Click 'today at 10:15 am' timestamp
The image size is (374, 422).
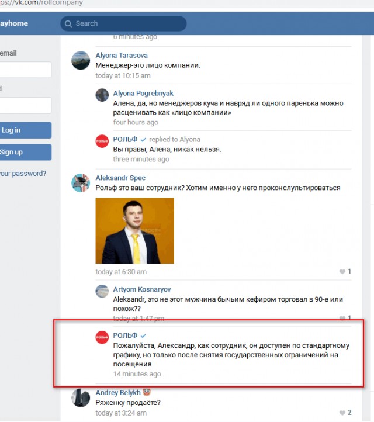click(123, 75)
